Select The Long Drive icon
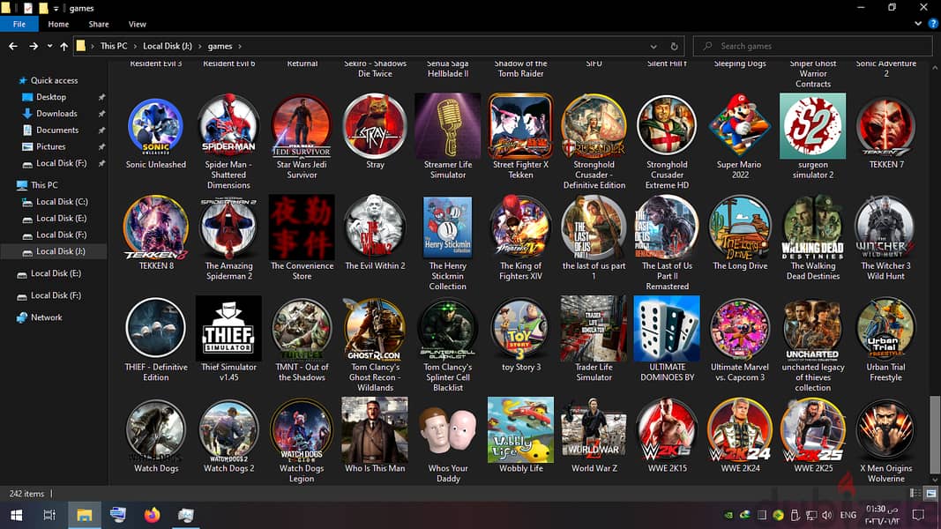Screen dimensions: 941x529 [x=740, y=227]
